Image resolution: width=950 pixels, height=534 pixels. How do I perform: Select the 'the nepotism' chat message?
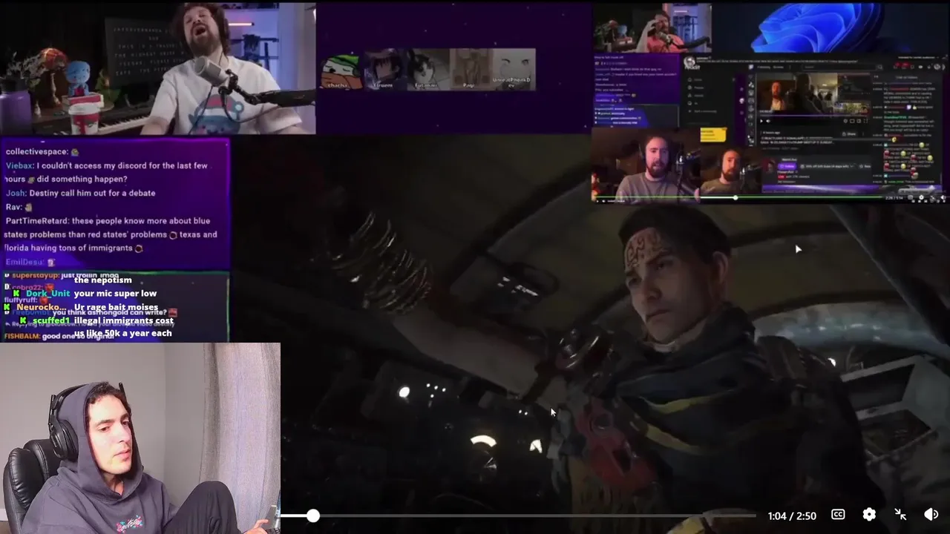103,280
